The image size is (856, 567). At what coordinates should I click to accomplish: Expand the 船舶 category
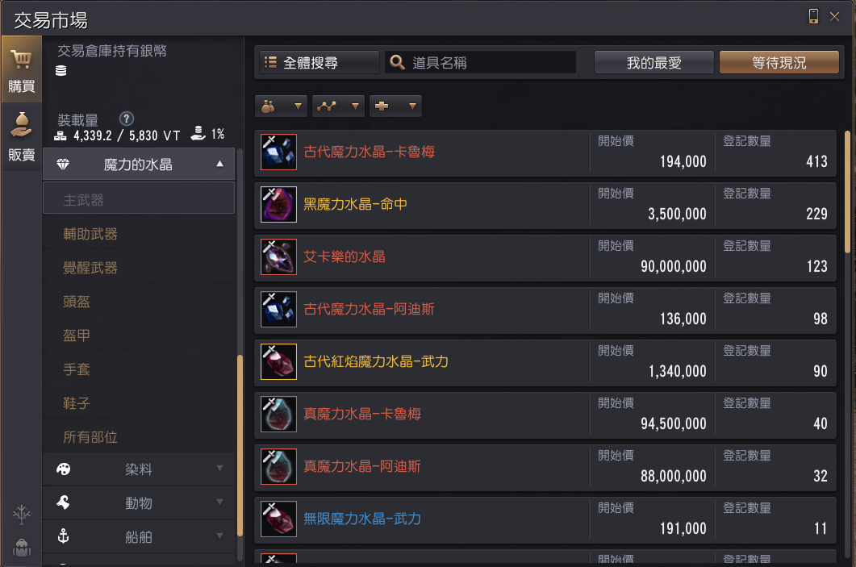pyautogui.click(x=139, y=537)
